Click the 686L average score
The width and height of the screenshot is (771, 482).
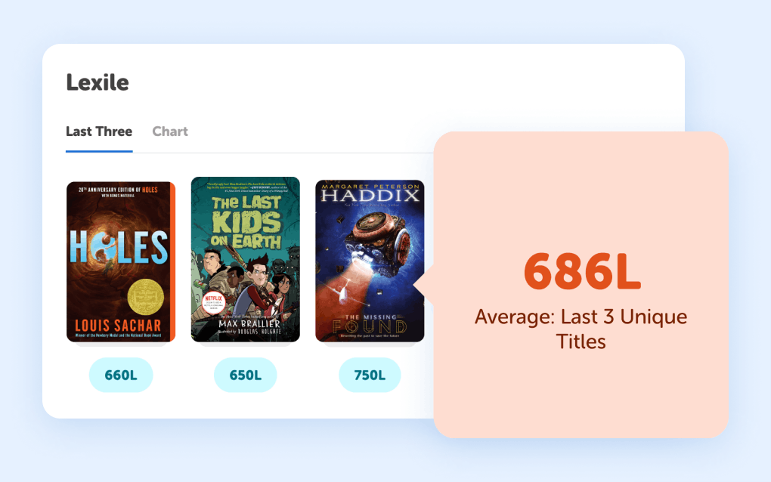click(581, 272)
